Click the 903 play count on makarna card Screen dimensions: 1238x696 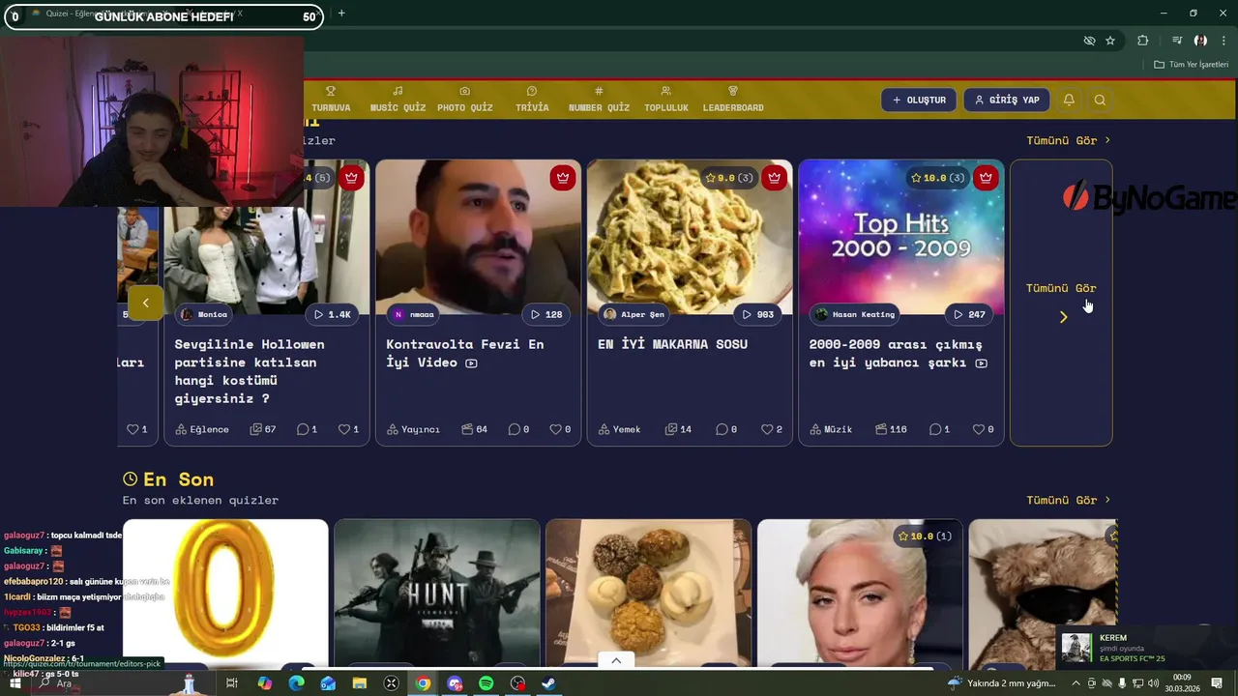(x=757, y=314)
